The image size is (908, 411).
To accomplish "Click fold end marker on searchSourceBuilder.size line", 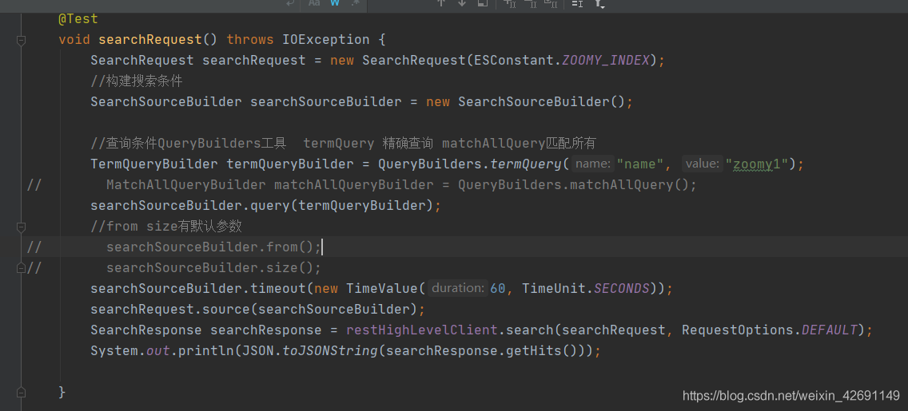I will (21, 267).
